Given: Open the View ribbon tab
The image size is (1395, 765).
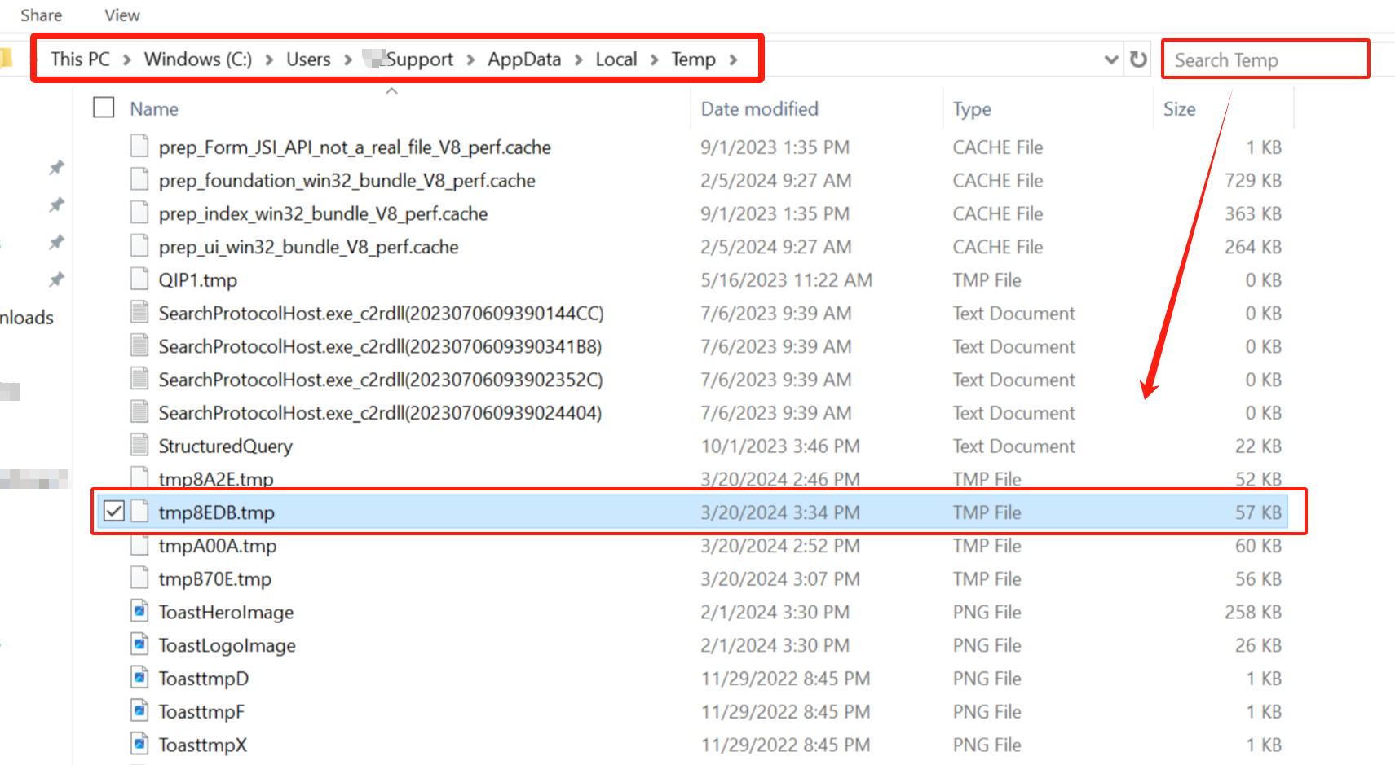Looking at the screenshot, I should coord(122,15).
